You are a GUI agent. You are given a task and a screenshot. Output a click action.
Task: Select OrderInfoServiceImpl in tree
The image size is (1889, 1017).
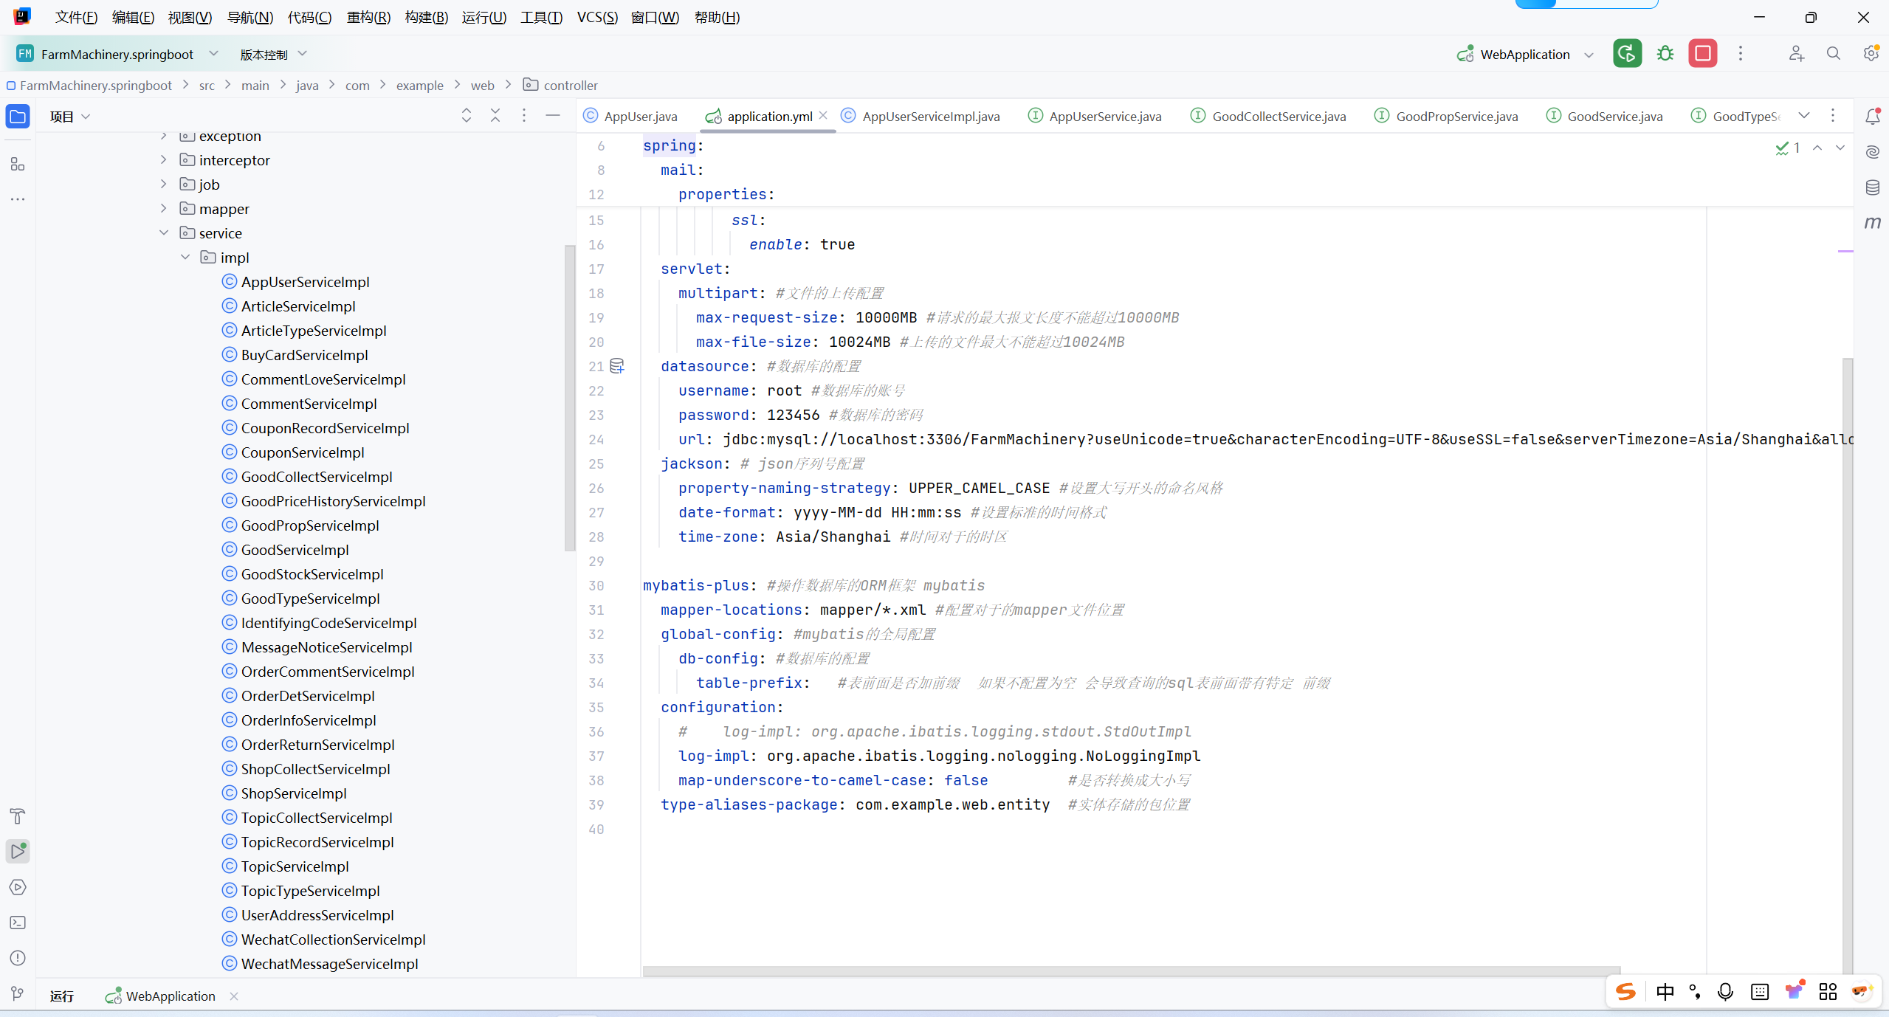[x=309, y=720]
